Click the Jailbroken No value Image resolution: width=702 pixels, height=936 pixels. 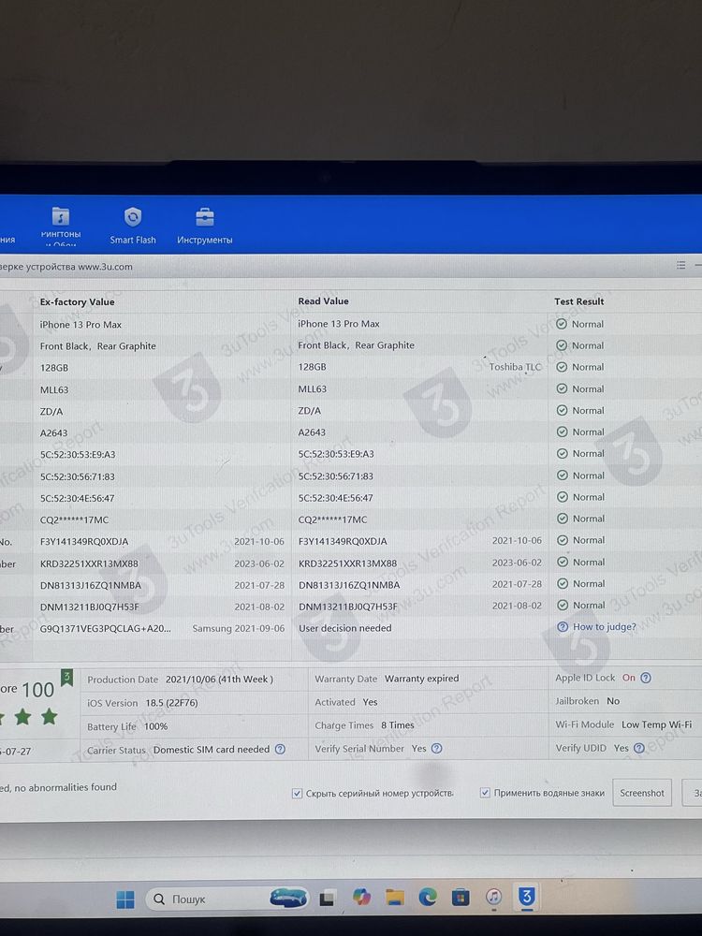(613, 701)
